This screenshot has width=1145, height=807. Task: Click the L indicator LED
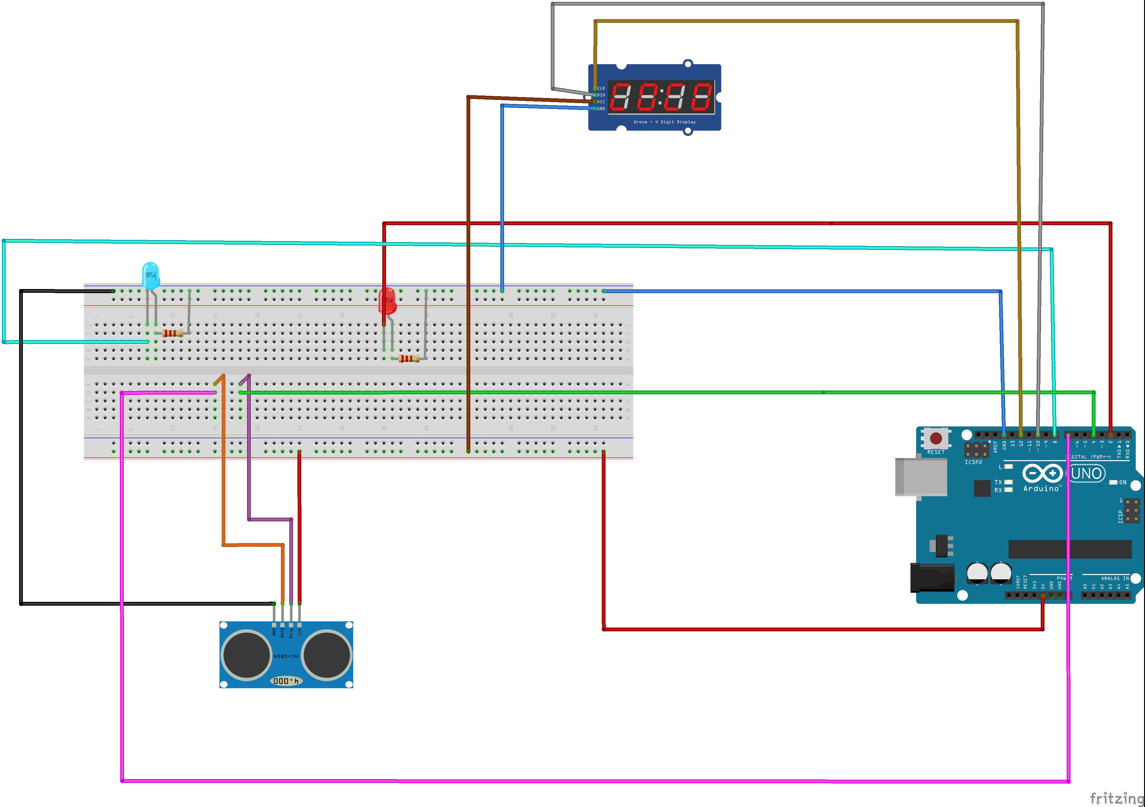(1008, 466)
